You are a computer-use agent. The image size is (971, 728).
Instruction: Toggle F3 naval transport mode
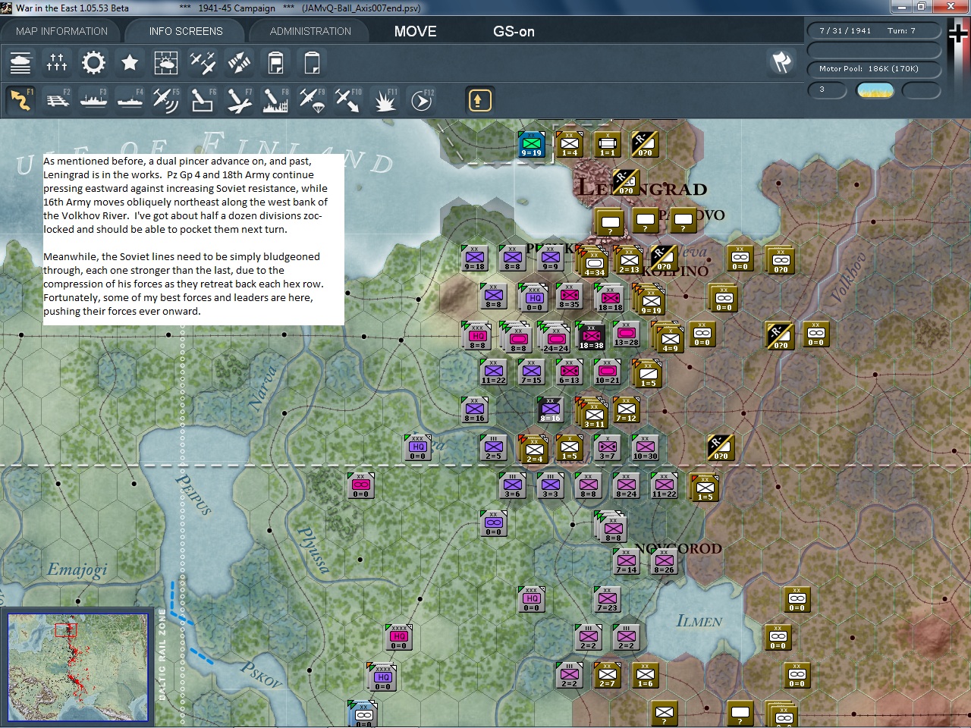click(93, 100)
